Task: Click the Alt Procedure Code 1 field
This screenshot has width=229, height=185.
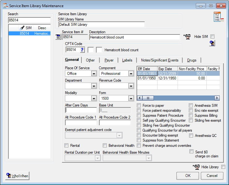Action: tap(81, 123)
